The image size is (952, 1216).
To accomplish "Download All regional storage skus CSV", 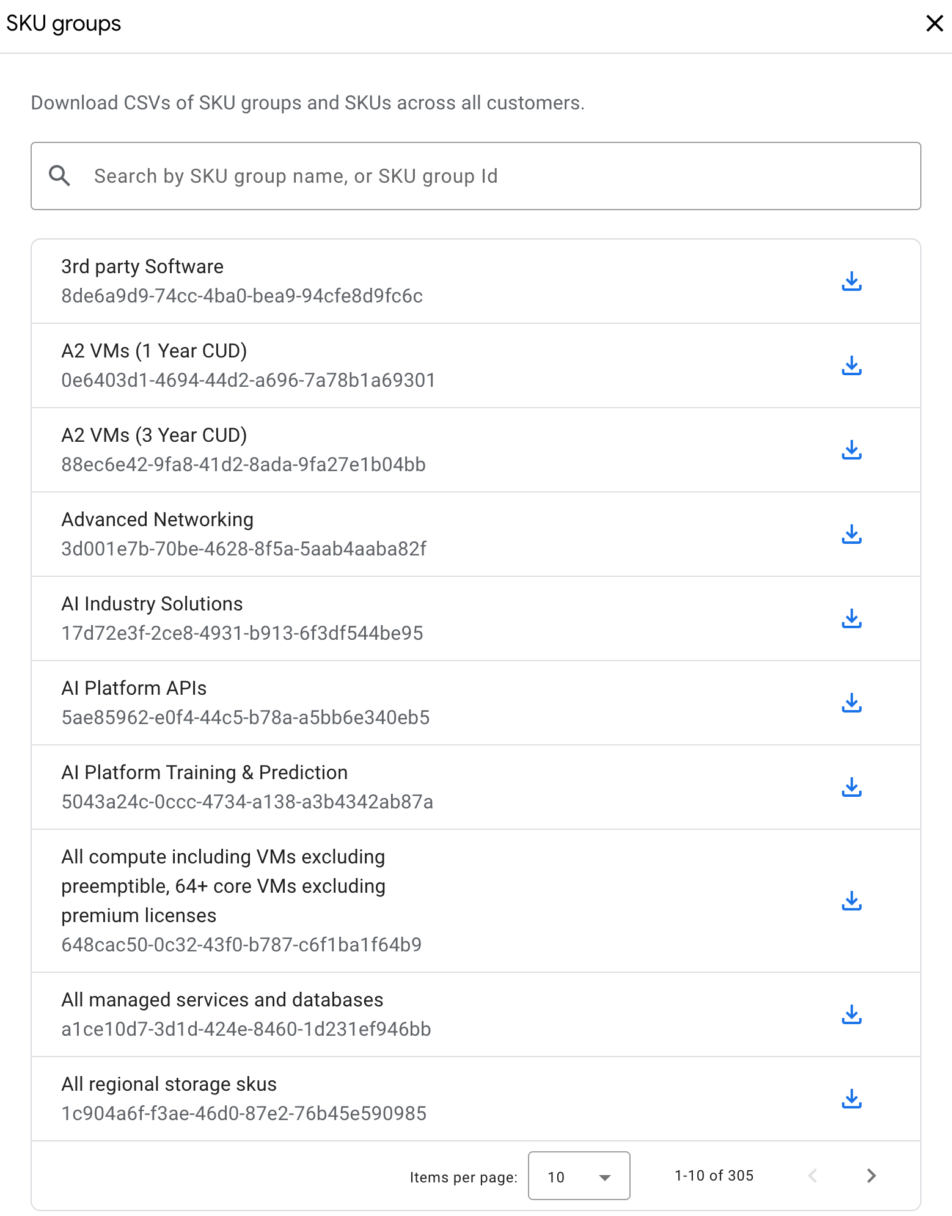I will click(851, 1099).
